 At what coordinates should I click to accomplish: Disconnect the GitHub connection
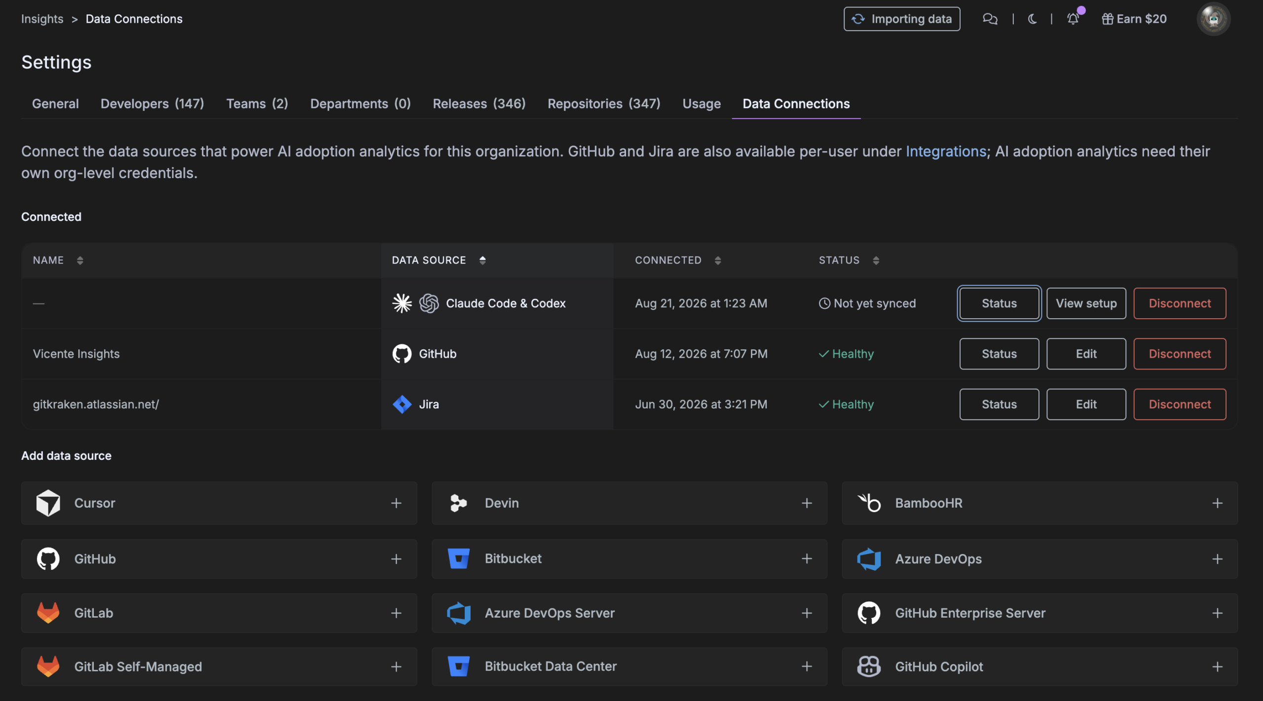pos(1180,353)
